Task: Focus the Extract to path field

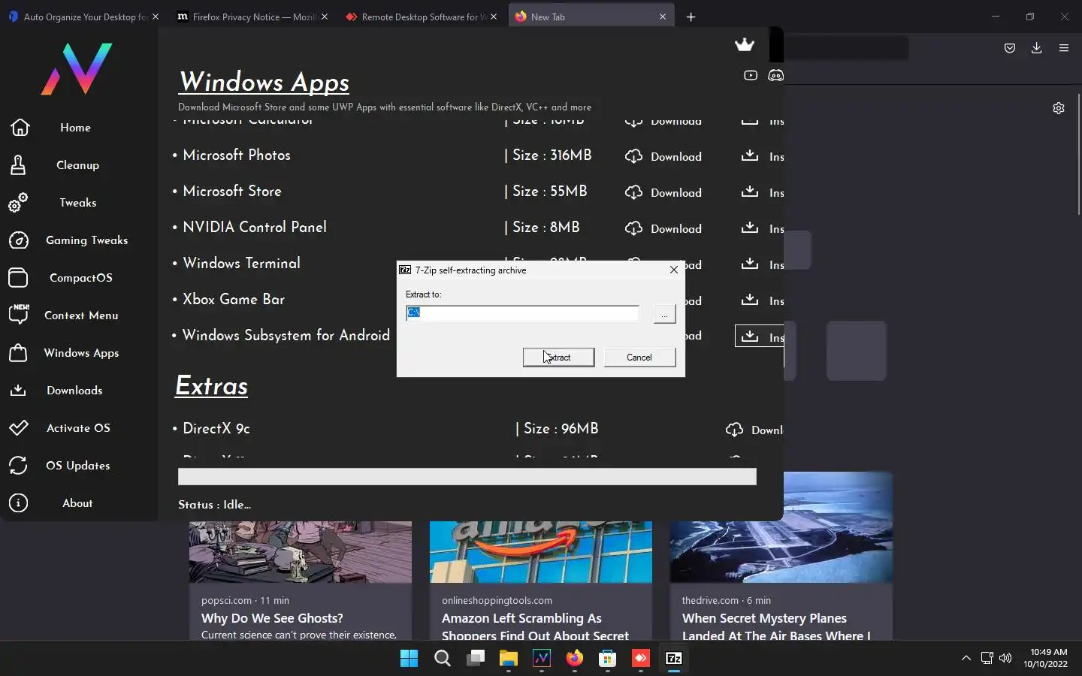Action: click(x=522, y=312)
